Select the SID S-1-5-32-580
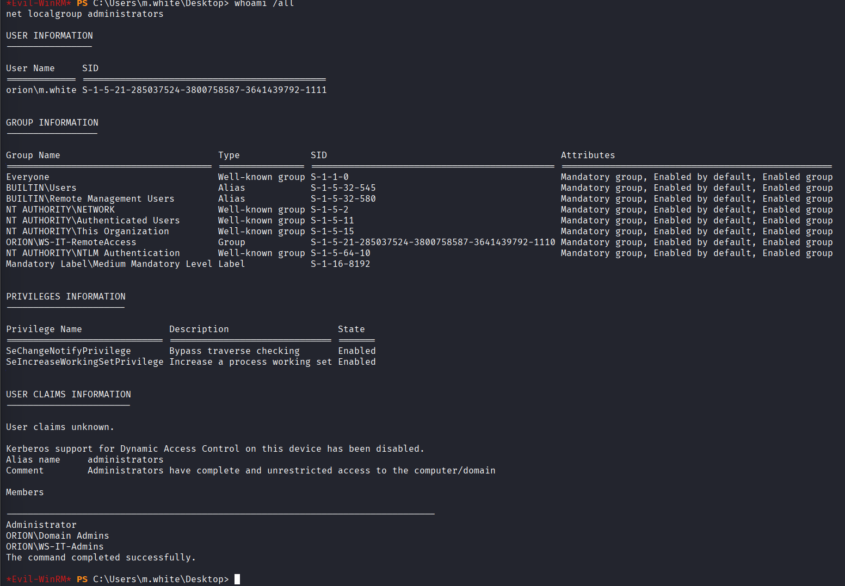This screenshot has height=586, width=845. tap(343, 199)
